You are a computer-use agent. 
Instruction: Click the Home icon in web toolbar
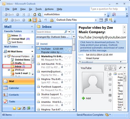tap(35, 15)
